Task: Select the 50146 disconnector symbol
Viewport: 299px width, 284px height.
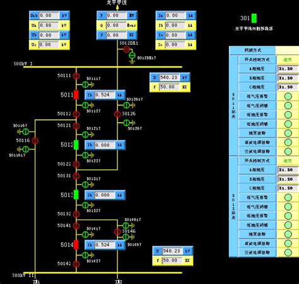Action: [x=117, y=232]
